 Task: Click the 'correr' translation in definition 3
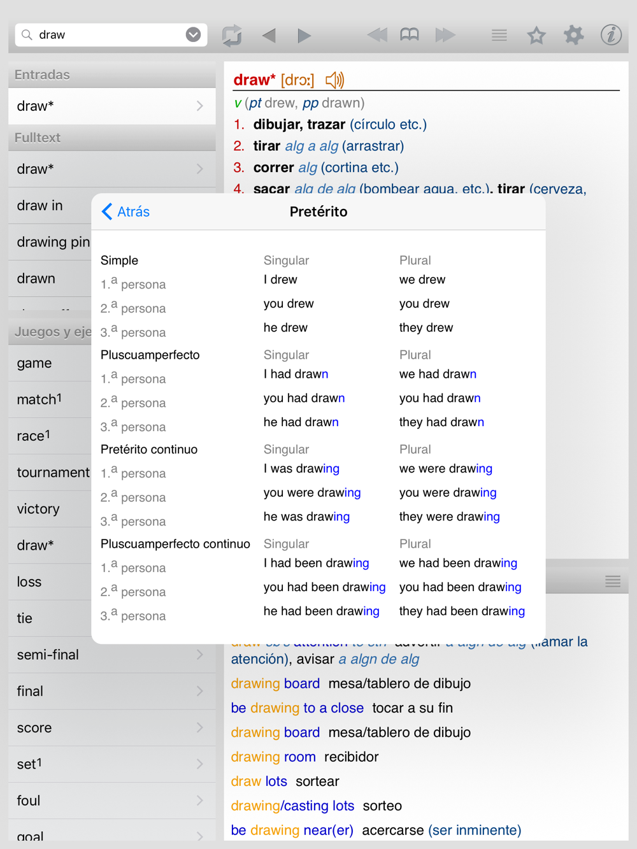(274, 168)
